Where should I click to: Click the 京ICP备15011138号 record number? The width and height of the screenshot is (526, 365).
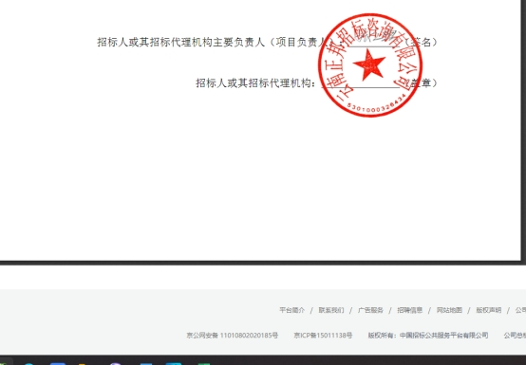(x=323, y=336)
